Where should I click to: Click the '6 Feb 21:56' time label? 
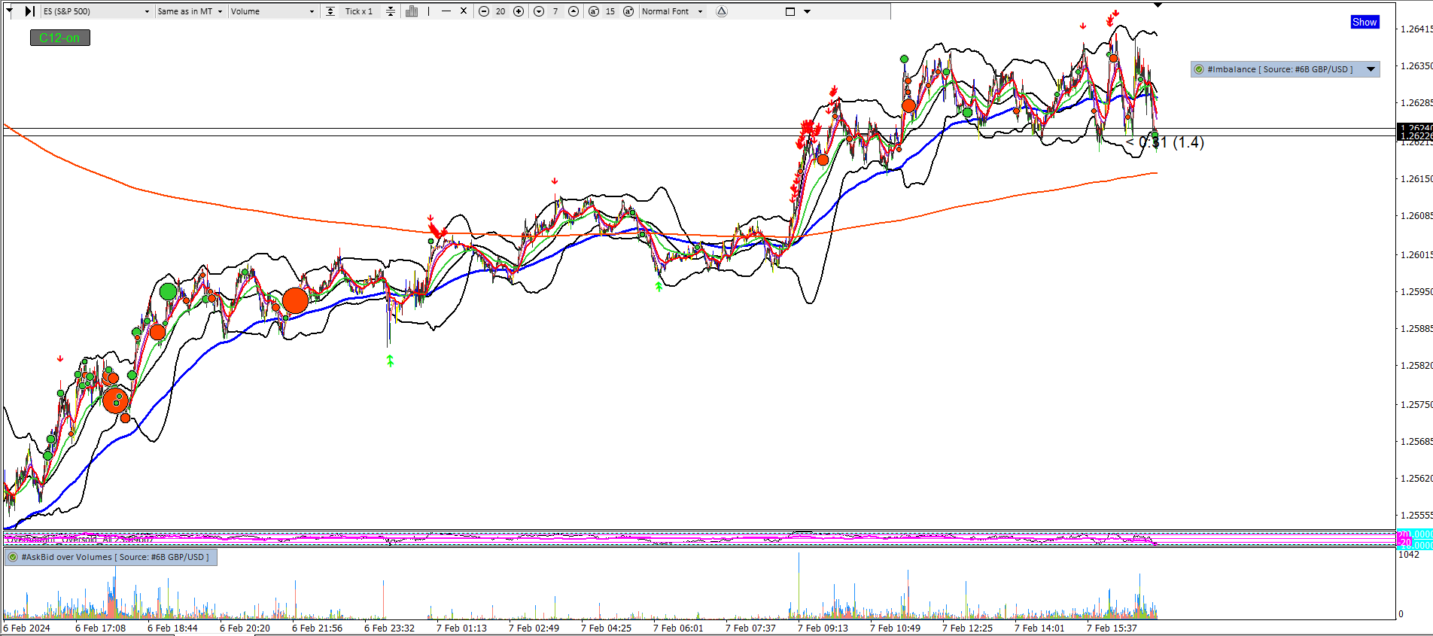(317, 628)
